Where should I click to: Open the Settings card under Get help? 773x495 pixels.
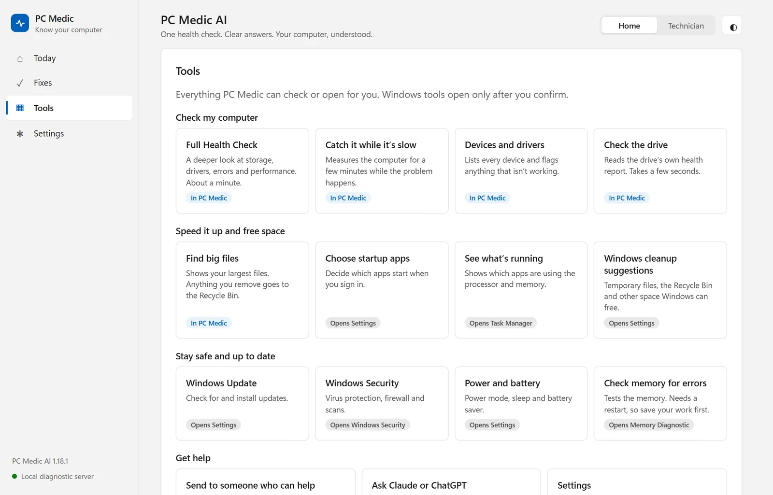pos(637,482)
